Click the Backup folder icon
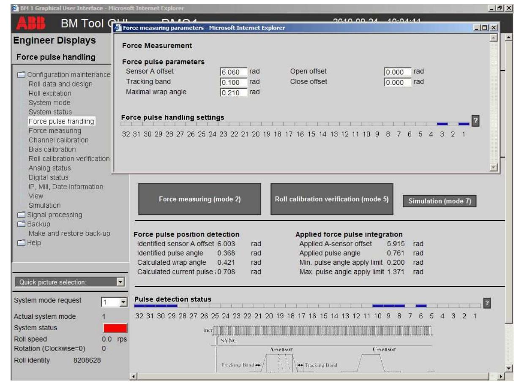 21,224
